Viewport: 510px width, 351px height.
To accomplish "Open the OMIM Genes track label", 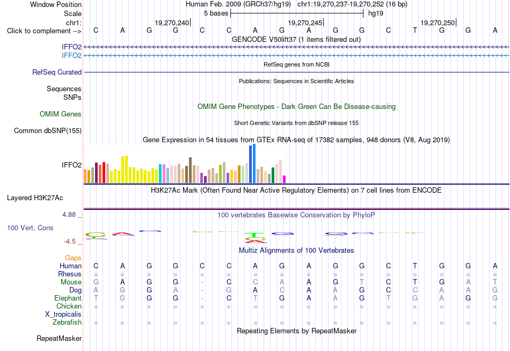I will (60, 114).
